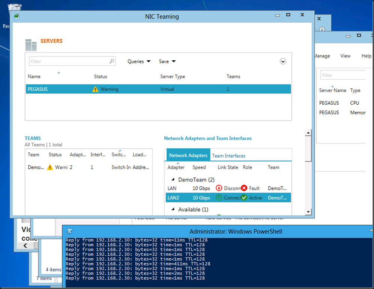374x289 pixels.
Task: Minimize the NIC Teaming window
Action: pos(277,15)
